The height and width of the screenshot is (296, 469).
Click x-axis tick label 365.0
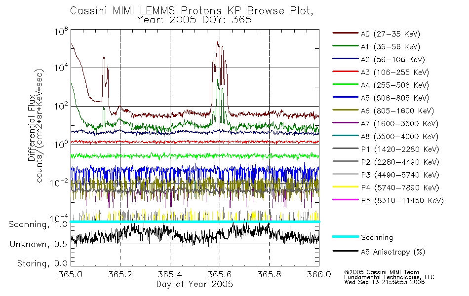click(71, 274)
